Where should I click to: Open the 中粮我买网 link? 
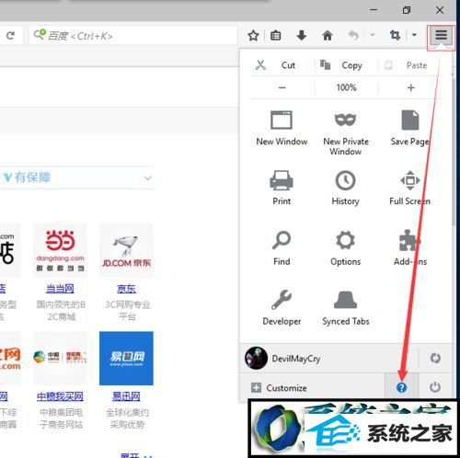(x=60, y=396)
